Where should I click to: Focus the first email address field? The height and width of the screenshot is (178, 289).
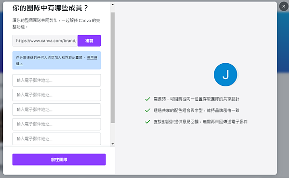pos(56,81)
